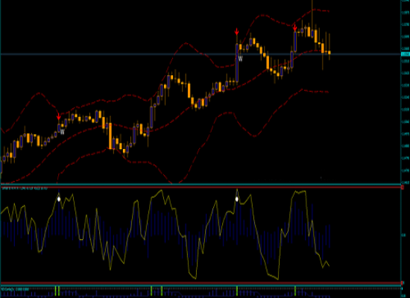
Task: Click the first pair of green bars in the bottom indicator
Action: (57, 291)
